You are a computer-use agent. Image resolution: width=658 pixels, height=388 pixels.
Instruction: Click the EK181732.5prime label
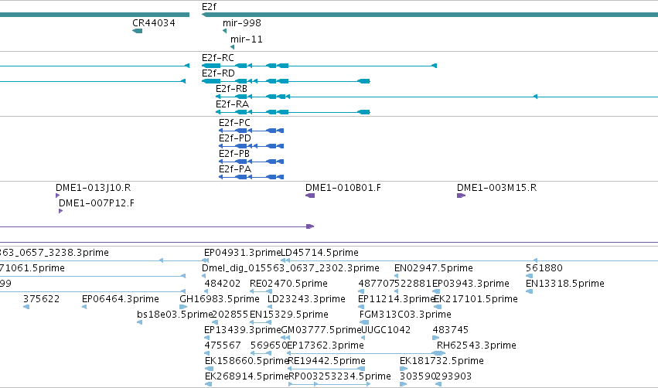click(x=442, y=361)
